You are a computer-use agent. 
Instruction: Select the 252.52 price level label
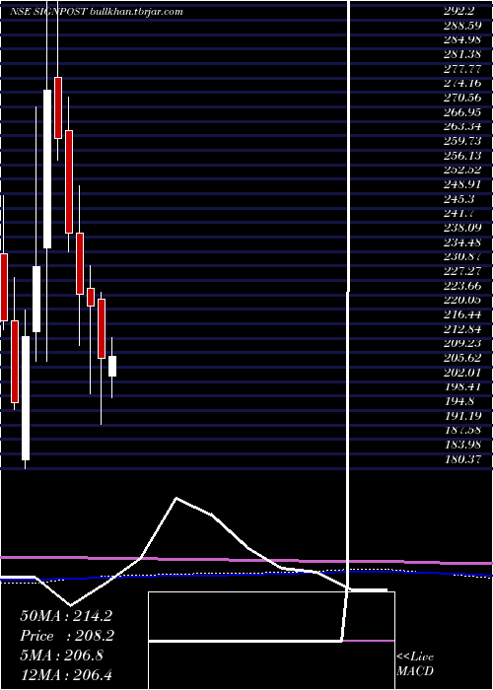click(462, 171)
